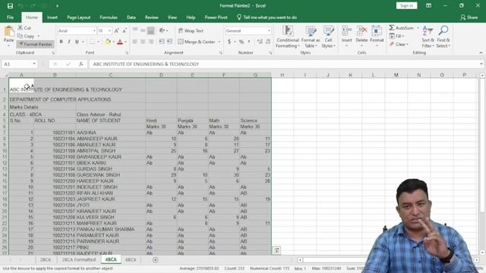
Task: Toggle Bottom Align
Action: (150, 30)
